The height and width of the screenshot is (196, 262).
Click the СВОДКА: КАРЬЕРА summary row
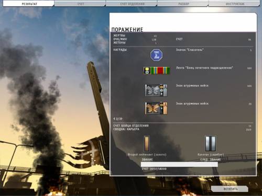[x=182, y=129]
